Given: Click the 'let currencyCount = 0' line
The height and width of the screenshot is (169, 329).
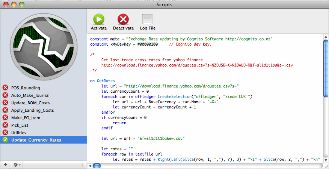Looking at the screenshot, I should 125,91.
